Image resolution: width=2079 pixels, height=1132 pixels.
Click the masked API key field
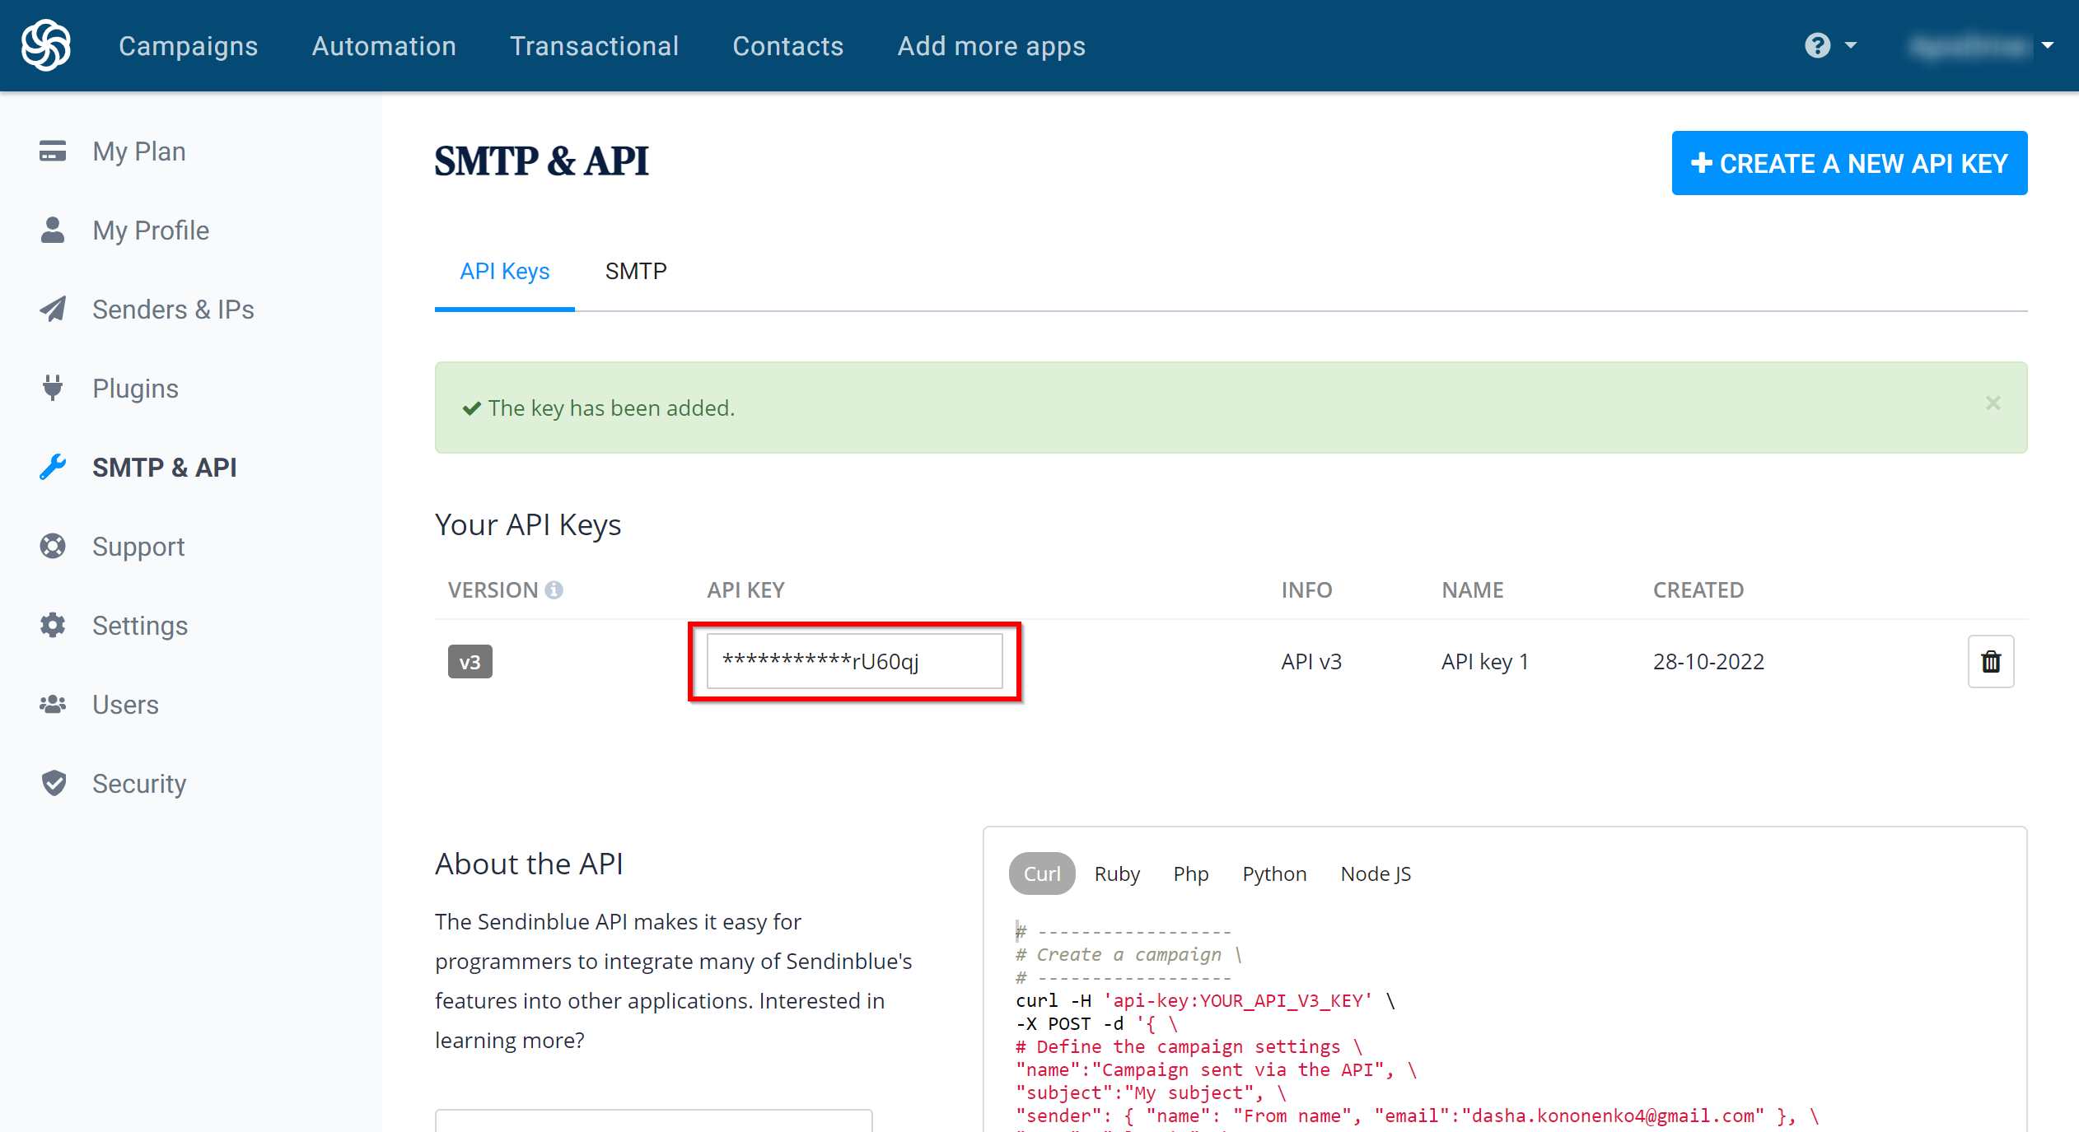coord(855,661)
